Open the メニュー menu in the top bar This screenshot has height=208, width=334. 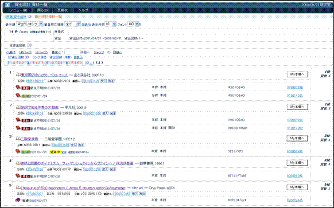pyautogui.click(x=19, y=10)
